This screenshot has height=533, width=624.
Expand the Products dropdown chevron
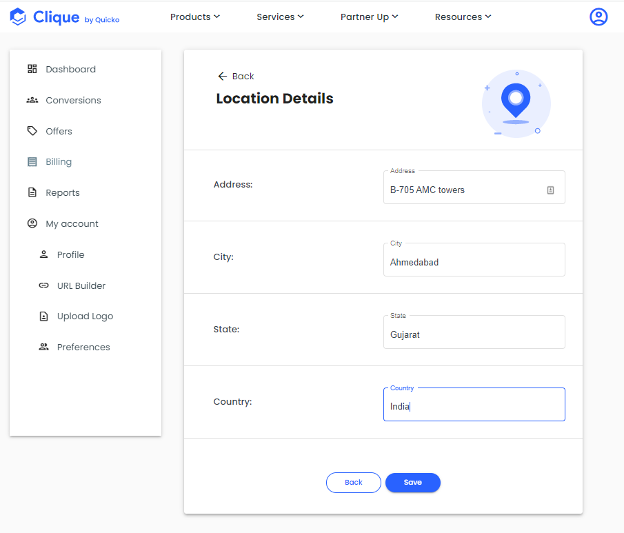(x=217, y=17)
